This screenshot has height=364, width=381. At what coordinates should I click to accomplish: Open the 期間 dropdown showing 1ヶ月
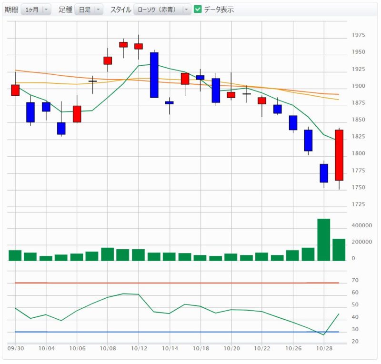(36, 10)
